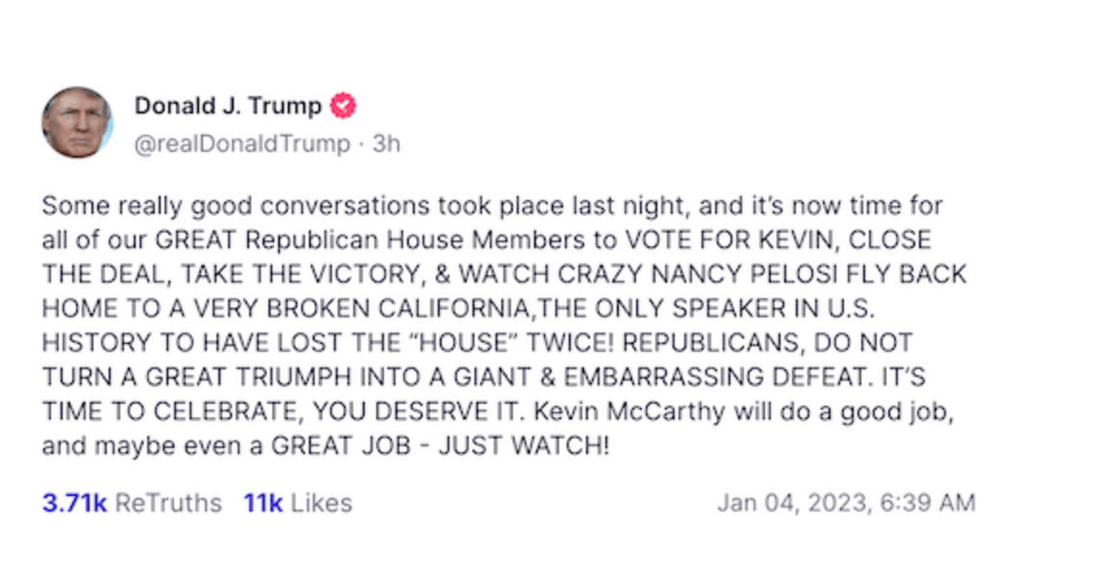Click the "3h" relative timestamp

[387, 144]
